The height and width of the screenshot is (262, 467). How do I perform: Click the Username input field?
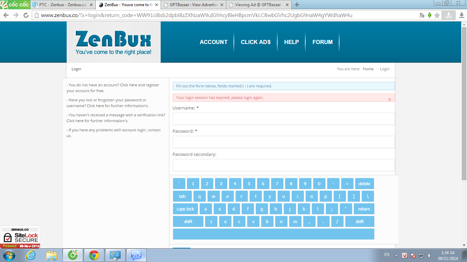[x=284, y=119]
